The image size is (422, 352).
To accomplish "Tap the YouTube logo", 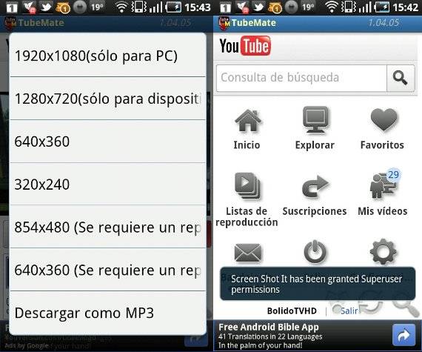I will pyautogui.click(x=245, y=46).
